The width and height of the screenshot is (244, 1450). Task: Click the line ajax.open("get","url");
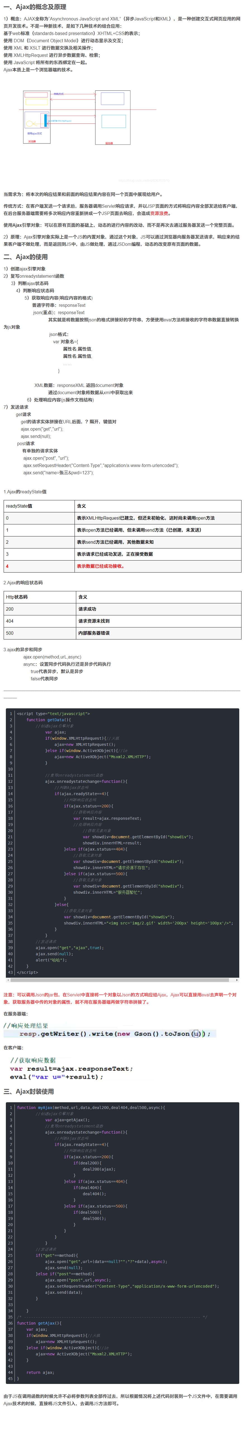click(x=42, y=429)
